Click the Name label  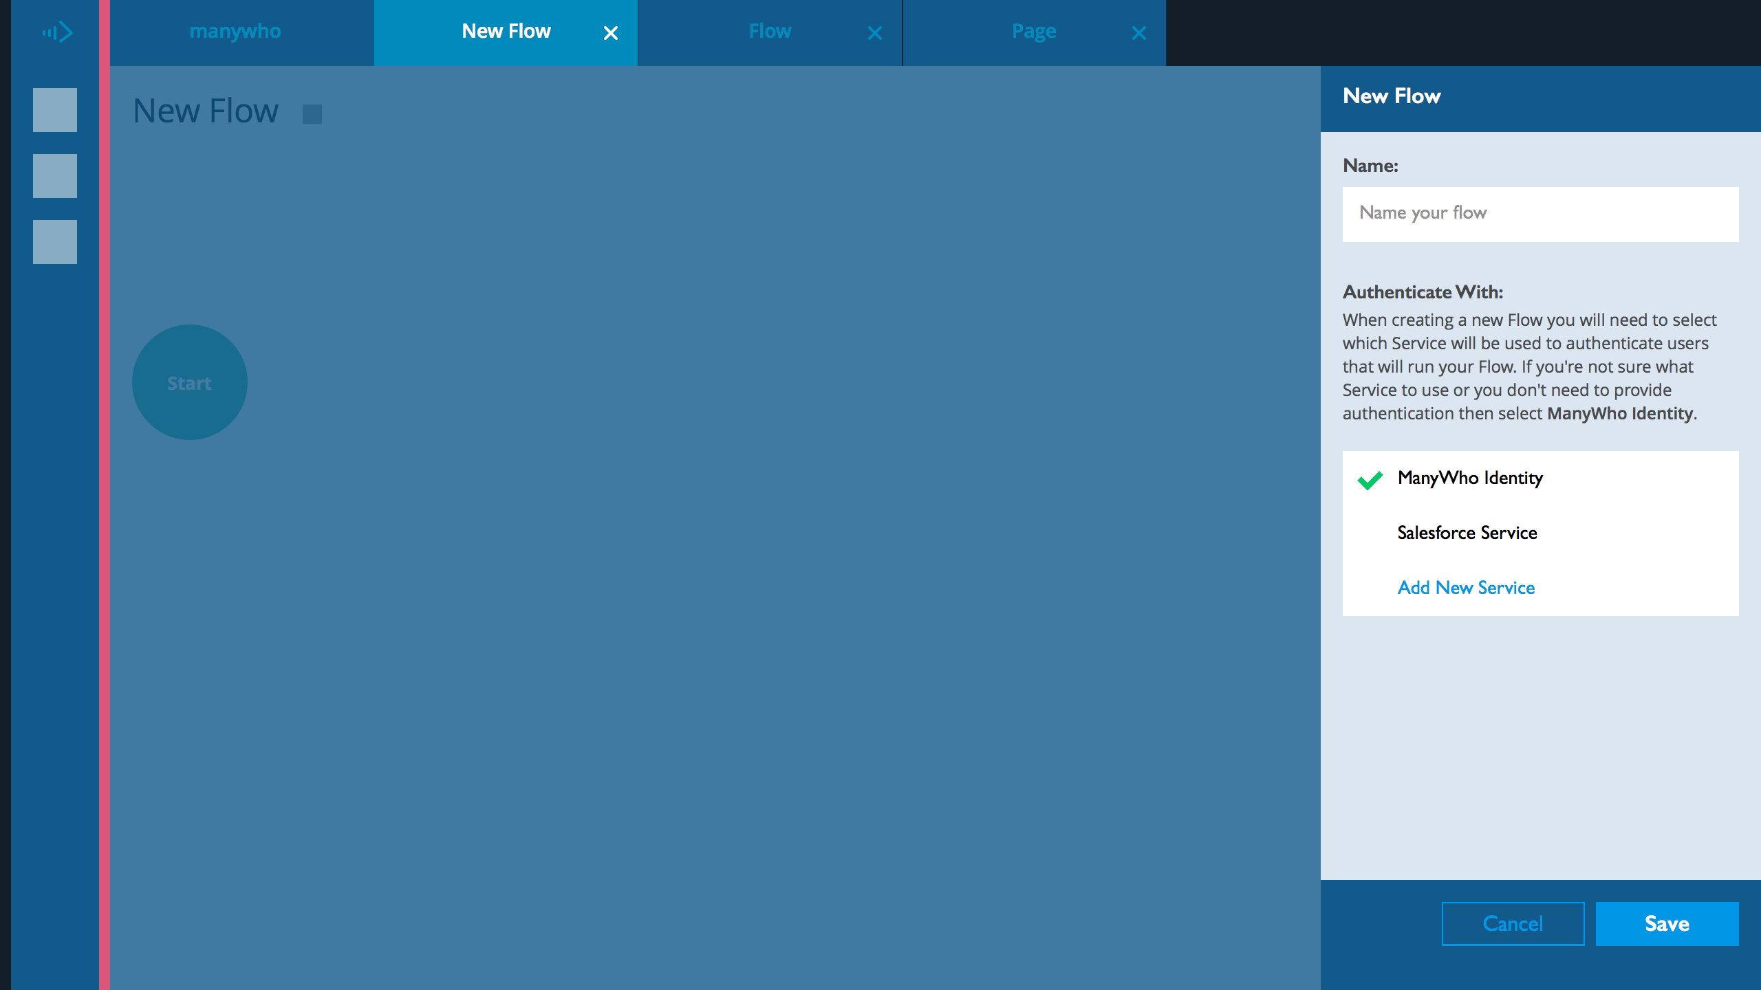1370,166
